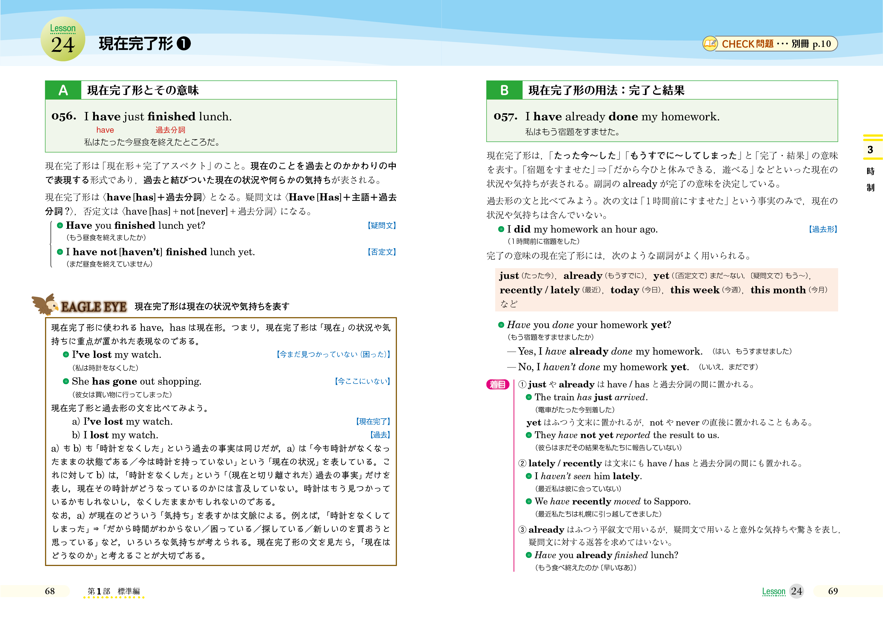Click the green section A label box
This screenshot has width=883, height=626.
click(x=63, y=90)
